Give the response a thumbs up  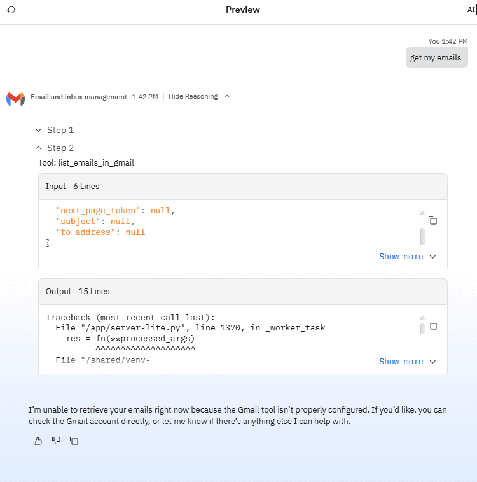click(x=38, y=441)
